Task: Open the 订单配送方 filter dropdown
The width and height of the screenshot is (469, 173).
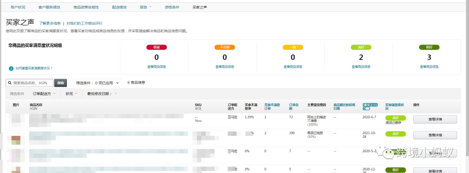Action: (44, 93)
